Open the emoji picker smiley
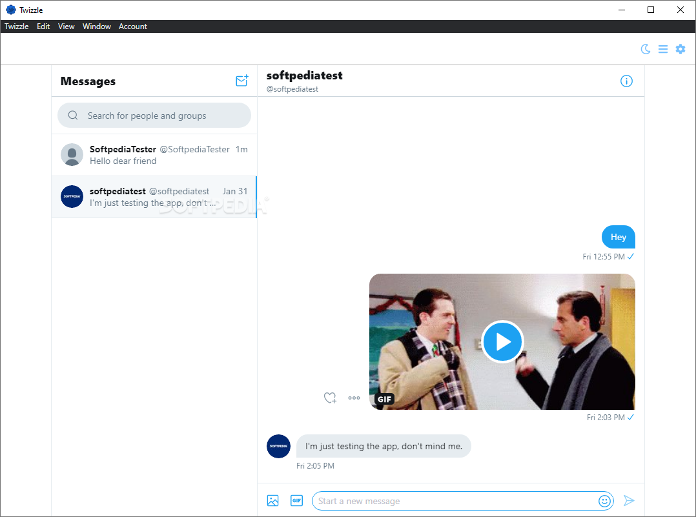 (x=604, y=501)
